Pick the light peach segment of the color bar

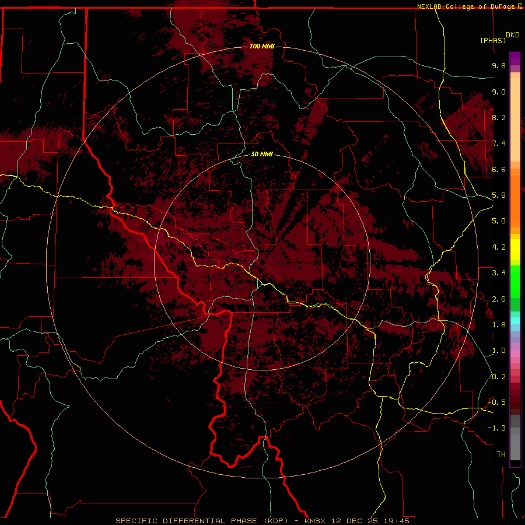pos(515,120)
